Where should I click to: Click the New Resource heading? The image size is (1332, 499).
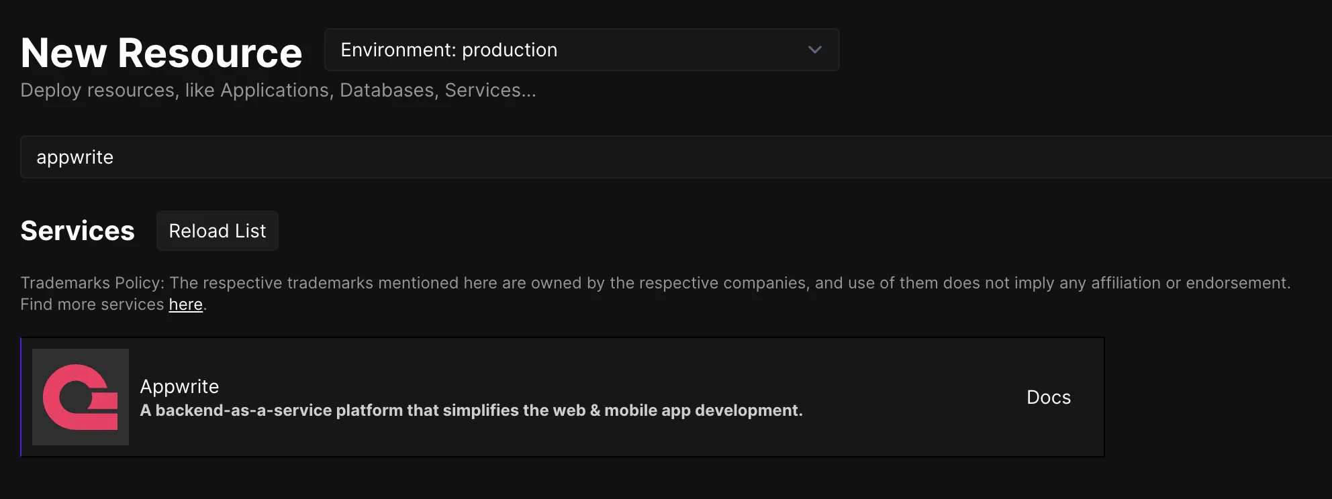pyautogui.click(x=161, y=53)
